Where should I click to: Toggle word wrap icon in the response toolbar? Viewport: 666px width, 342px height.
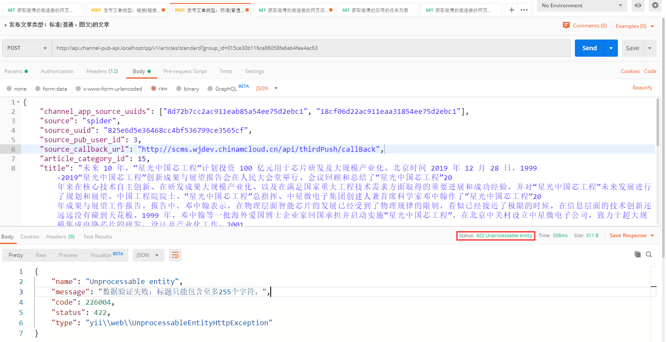point(175,255)
